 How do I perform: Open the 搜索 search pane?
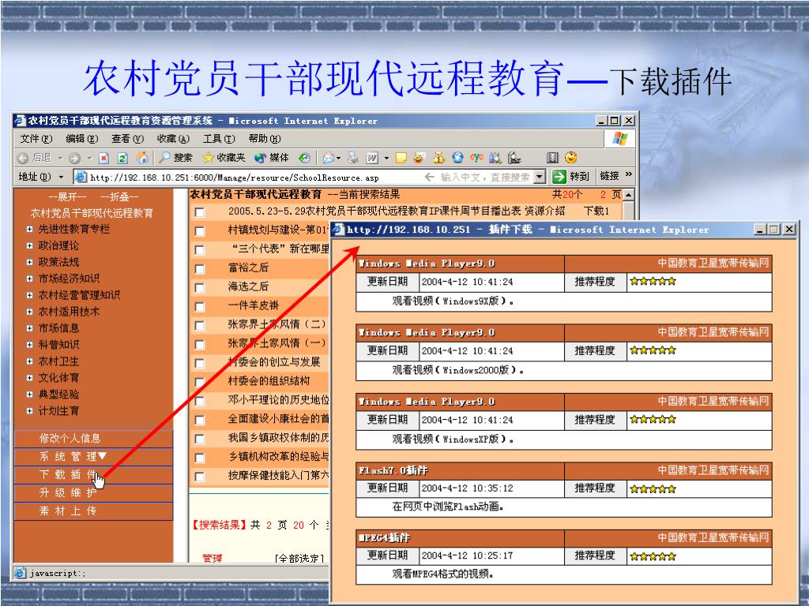click(x=175, y=158)
